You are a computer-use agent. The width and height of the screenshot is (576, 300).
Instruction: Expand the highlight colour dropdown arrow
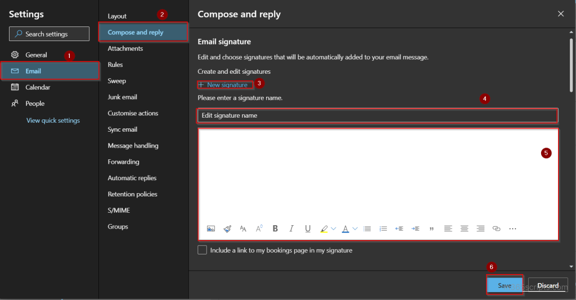(334, 229)
